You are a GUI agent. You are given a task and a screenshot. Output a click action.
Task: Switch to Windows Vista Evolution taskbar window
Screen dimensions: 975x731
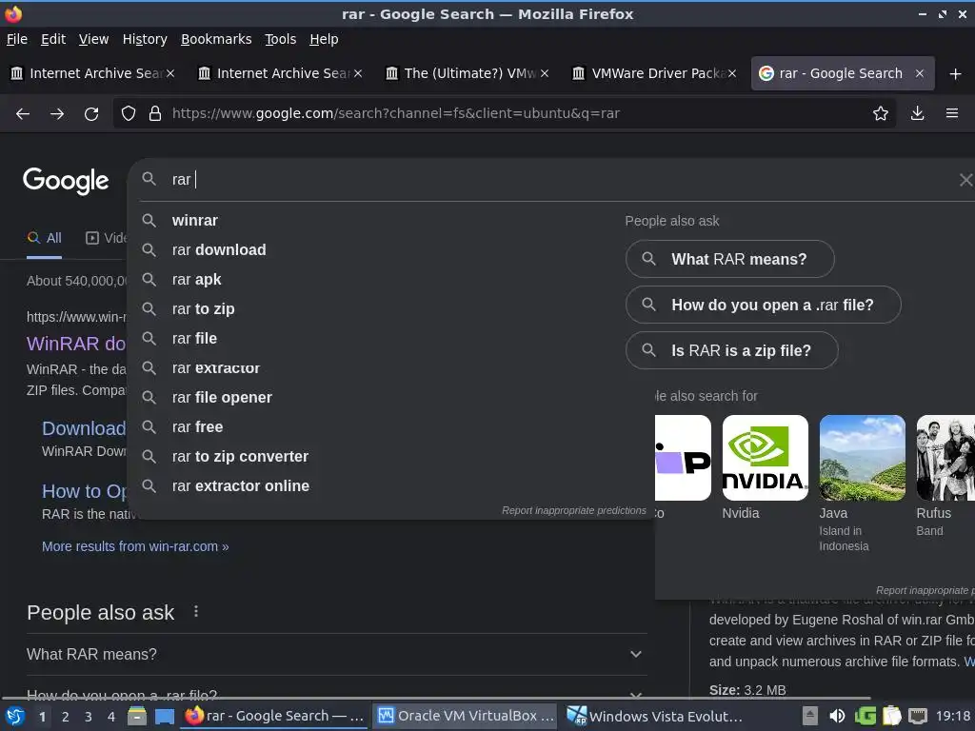655,716
